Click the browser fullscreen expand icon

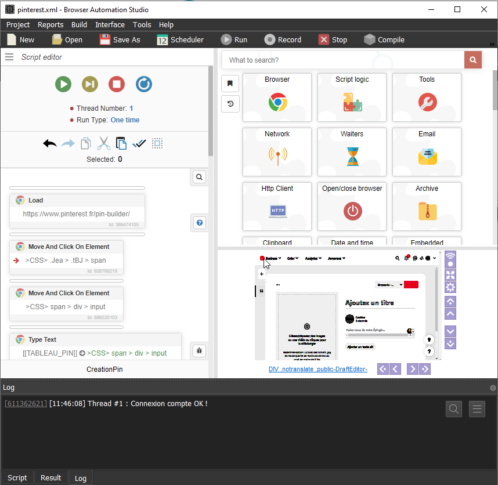point(450,275)
